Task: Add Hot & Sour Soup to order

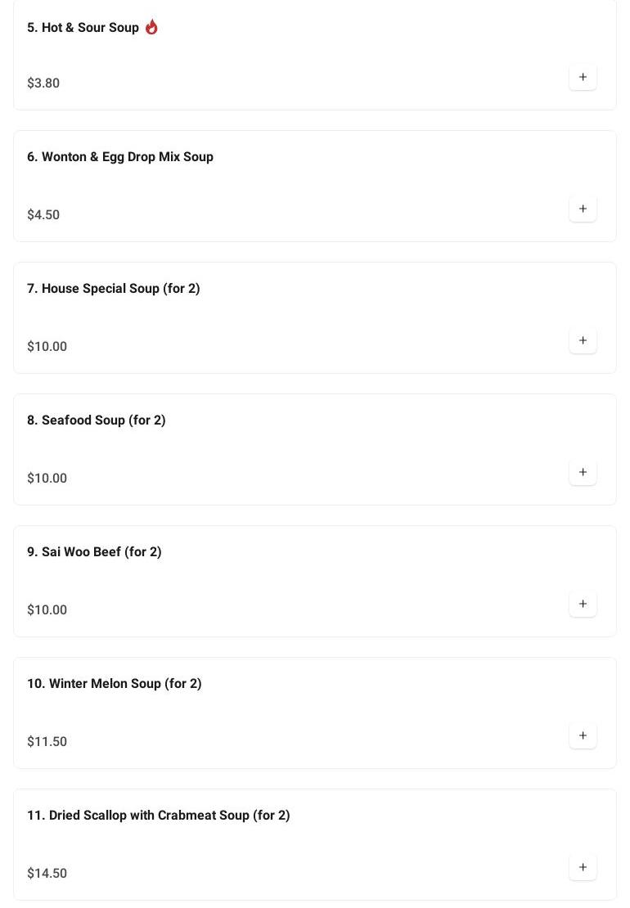Action: [x=583, y=77]
